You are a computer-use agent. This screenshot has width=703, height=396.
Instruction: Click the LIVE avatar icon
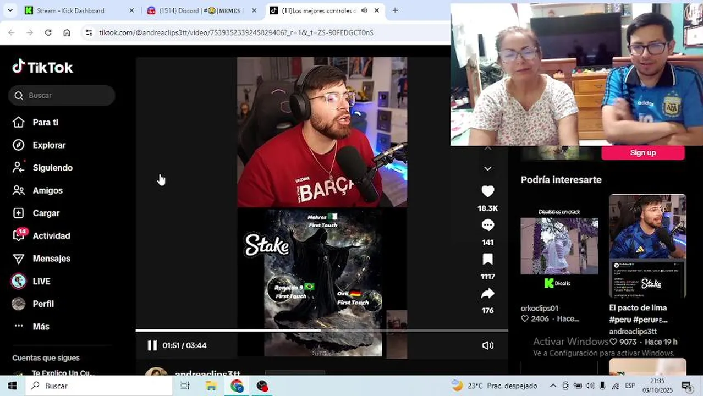coord(19,281)
